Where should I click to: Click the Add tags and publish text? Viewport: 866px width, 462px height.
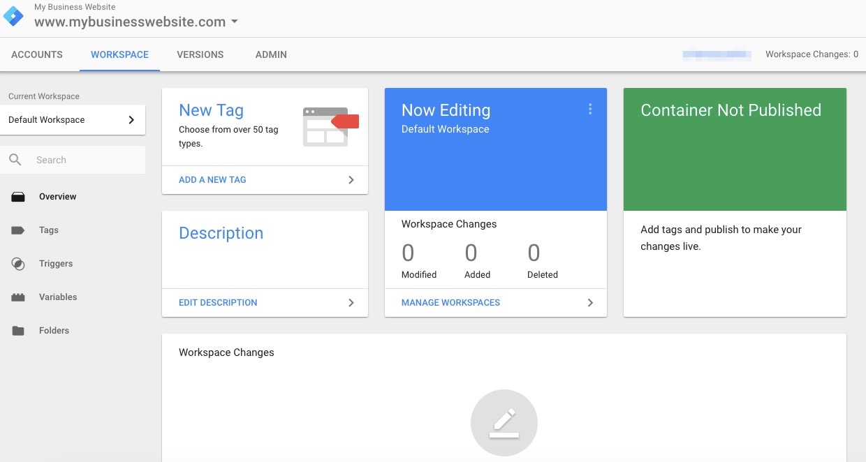[x=721, y=238]
